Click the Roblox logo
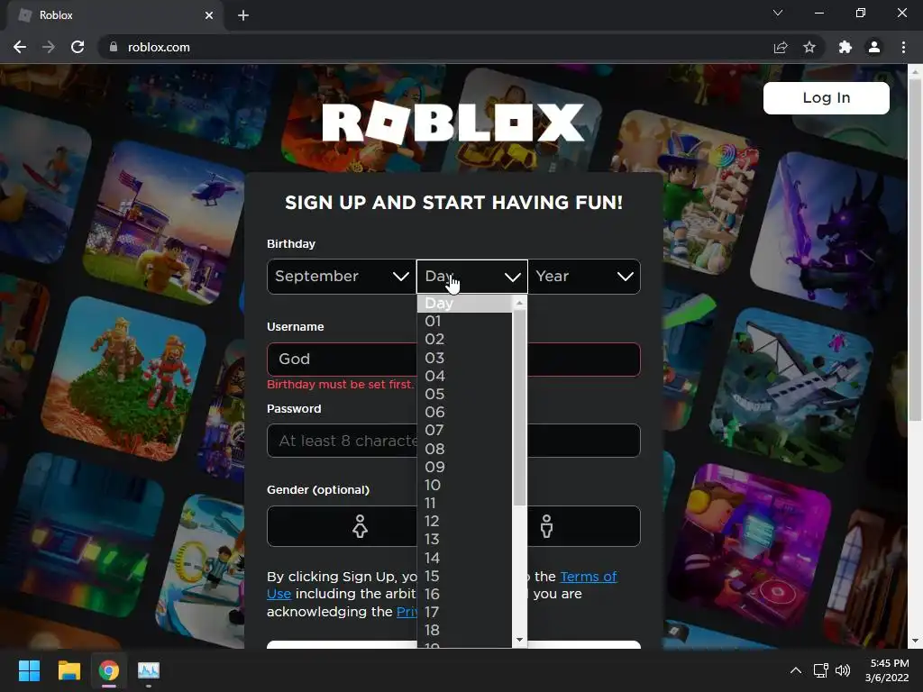Viewport: 923px width, 692px height. pos(453,123)
